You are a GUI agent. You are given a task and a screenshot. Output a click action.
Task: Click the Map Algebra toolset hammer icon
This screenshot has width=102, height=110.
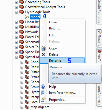click(27, 107)
